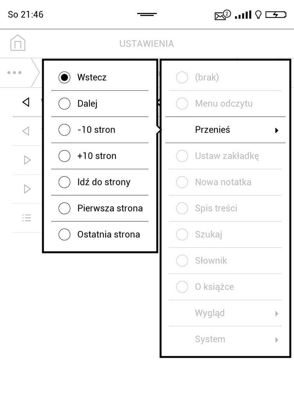Pick the Pierwsza strona option

100,208
